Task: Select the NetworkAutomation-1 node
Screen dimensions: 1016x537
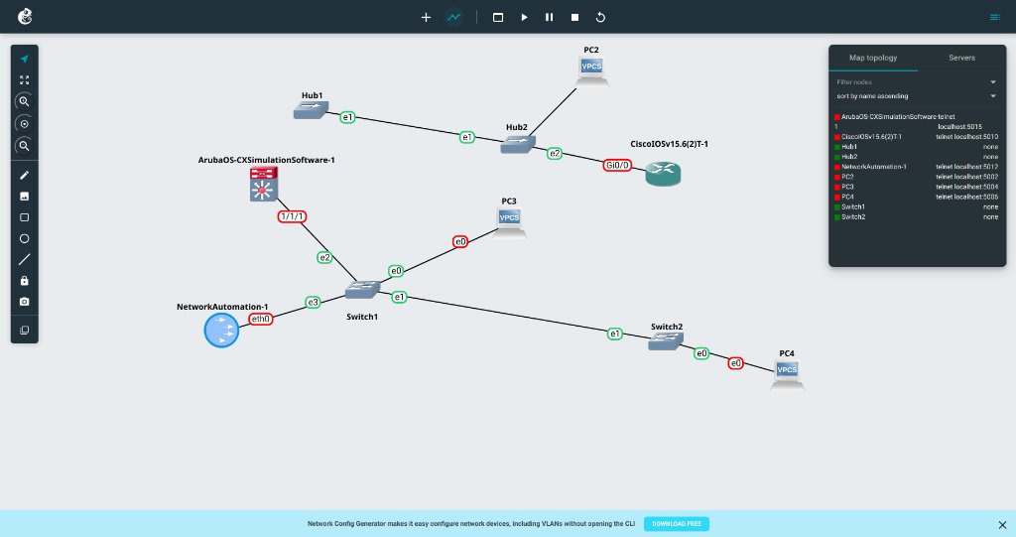Action: pyautogui.click(x=221, y=331)
